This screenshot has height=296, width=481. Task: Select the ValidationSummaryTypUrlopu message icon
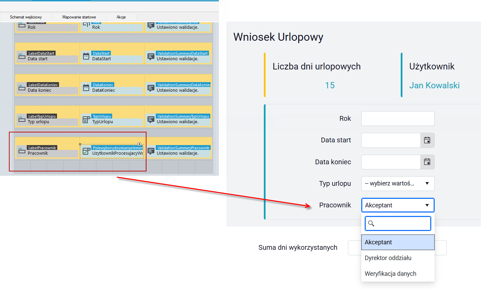click(151, 119)
